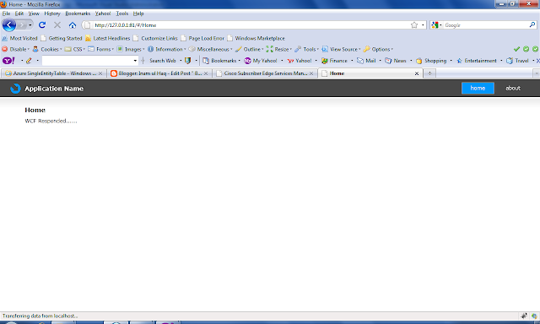This screenshot has width=540, height=324.
Task: Open the Yahoo! menu in menu bar
Action: coord(103,13)
